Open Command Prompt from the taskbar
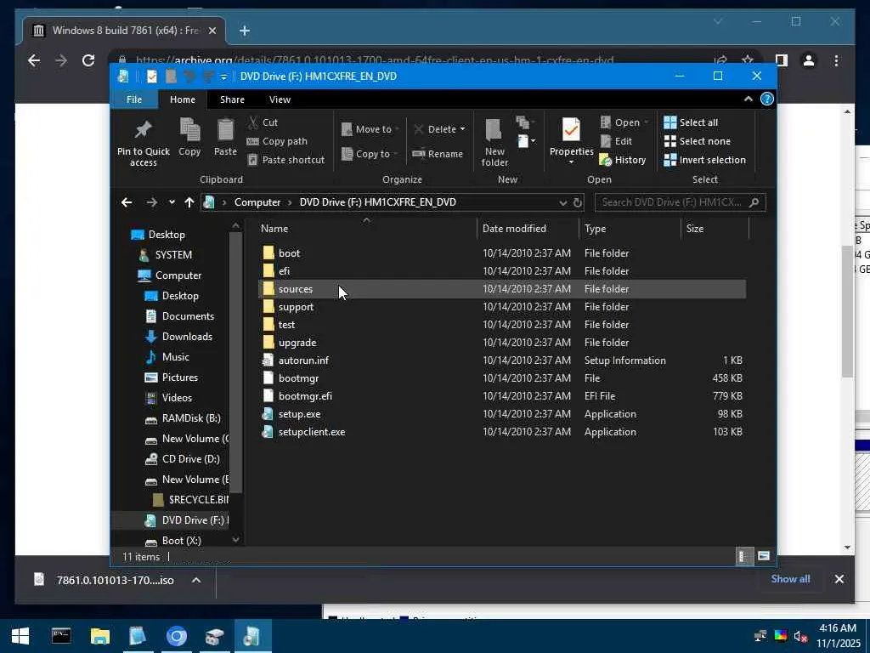Screen dimensions: 870x653 click(61, 636)
